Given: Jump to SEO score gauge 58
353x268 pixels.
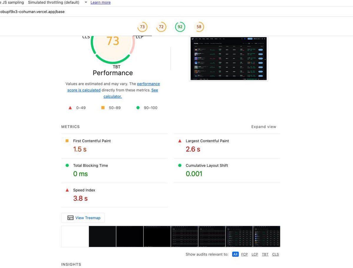Looking at the screenshot, I should (199, 27).
